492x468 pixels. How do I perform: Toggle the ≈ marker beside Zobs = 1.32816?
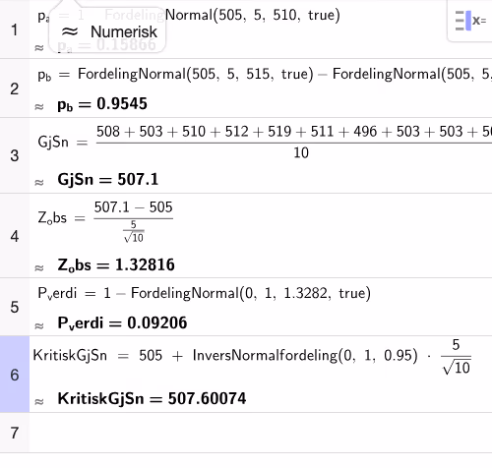click(x=39, y=268)
